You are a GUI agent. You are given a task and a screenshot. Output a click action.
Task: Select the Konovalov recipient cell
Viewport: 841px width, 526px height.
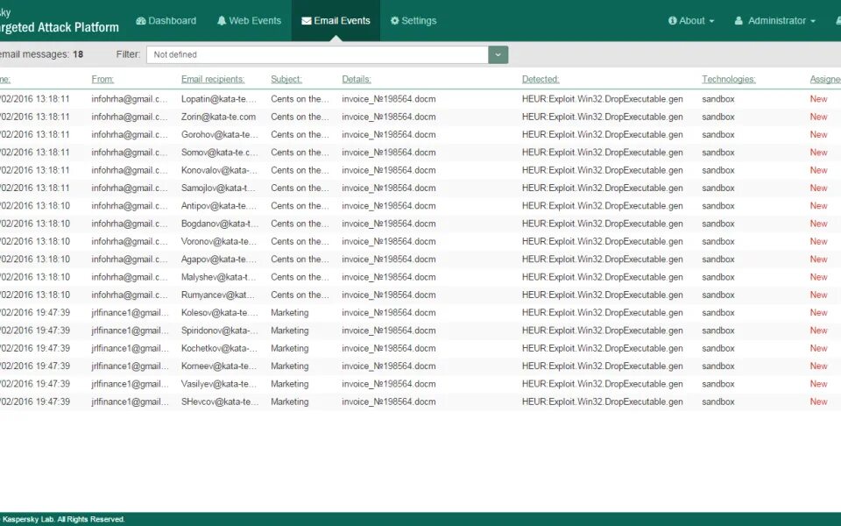click(x=219, y=170)
